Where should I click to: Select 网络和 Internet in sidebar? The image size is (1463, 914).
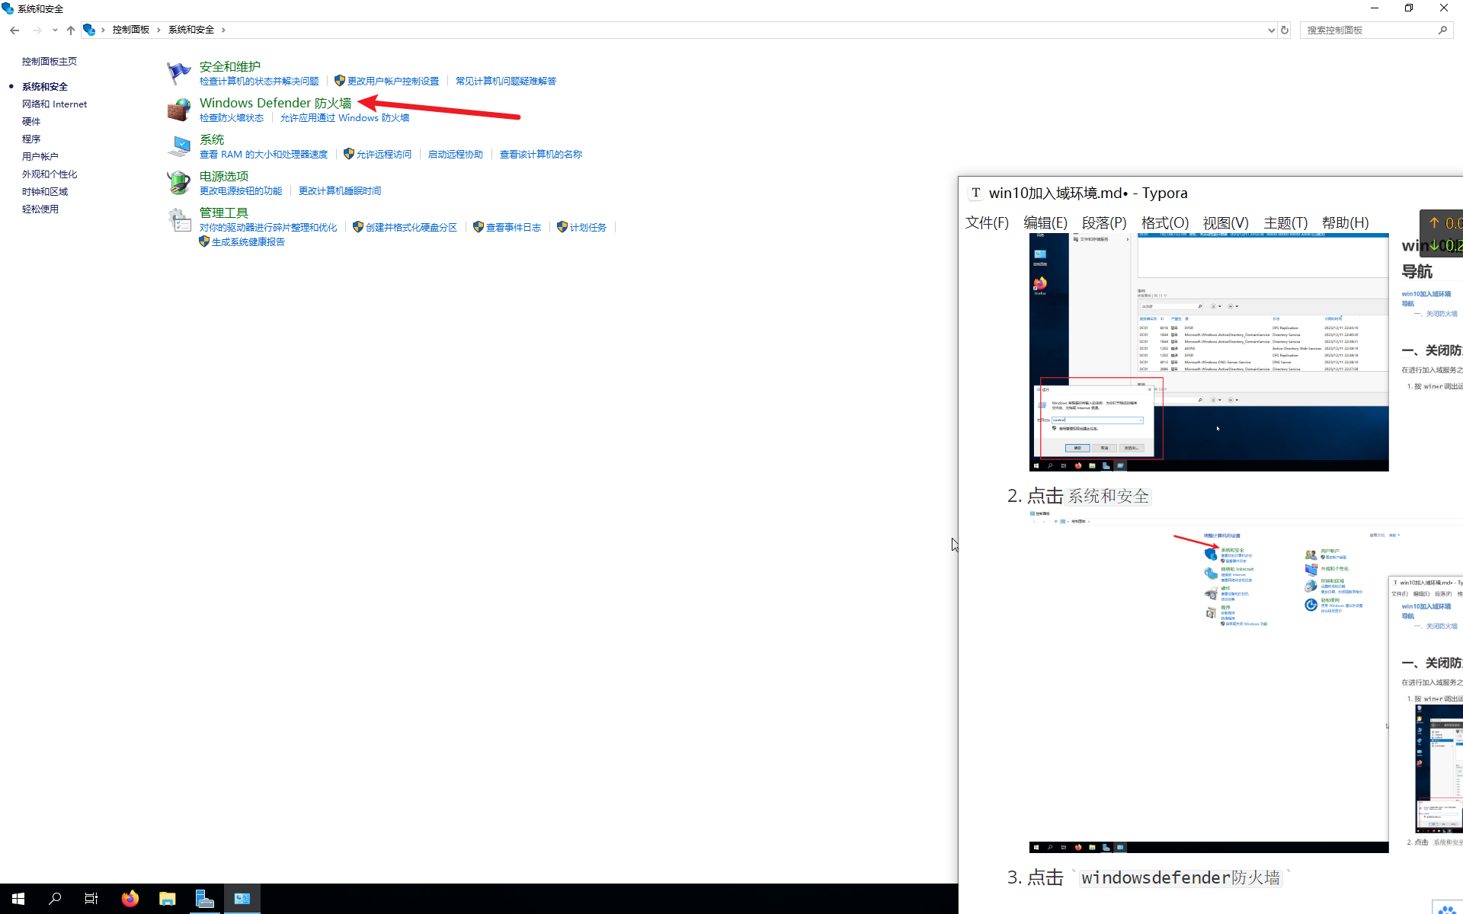(x=55, y=104)
